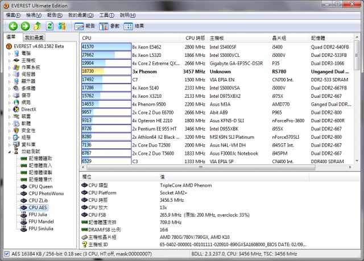Select the network globe icon
The width and height of the screenshot is (364, 261).
(16, 102)
